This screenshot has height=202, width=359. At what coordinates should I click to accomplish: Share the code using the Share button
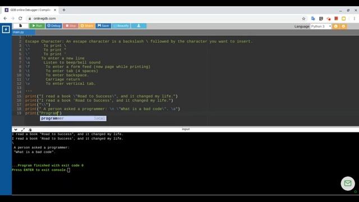87,26
